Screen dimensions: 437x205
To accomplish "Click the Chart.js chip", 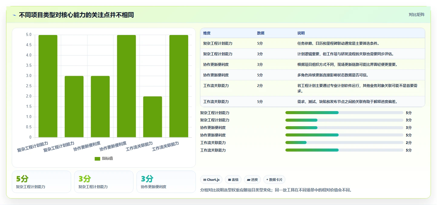I will point(211,180).
